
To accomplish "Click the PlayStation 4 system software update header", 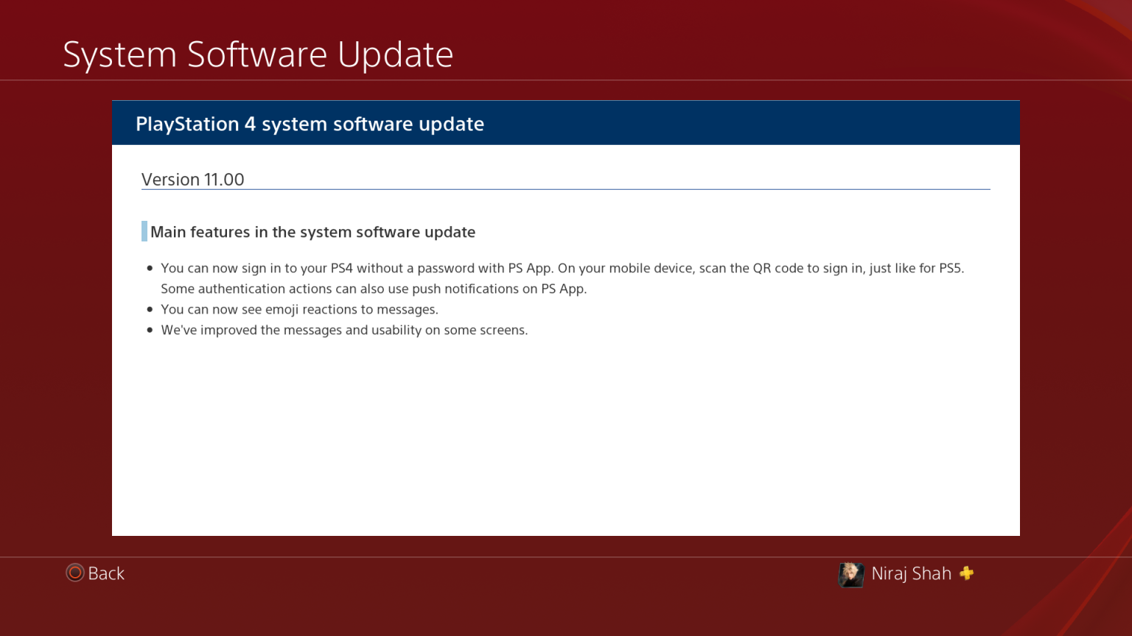I will point(310,124).
